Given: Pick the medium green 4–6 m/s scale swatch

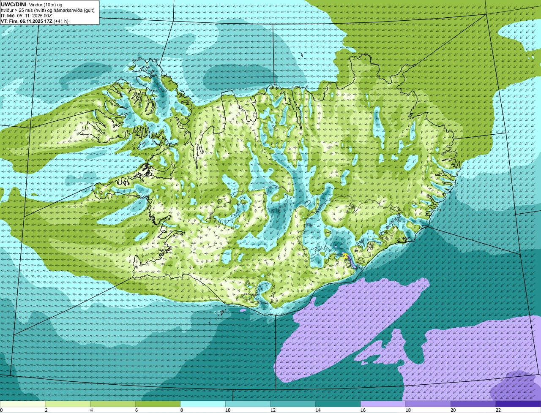Looking at the screenshot, I should click(112, 404).
